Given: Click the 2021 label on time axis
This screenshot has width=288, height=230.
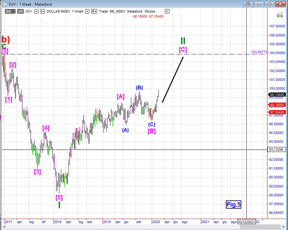Looking at the screenshot, I should click(x=205, y=222).
